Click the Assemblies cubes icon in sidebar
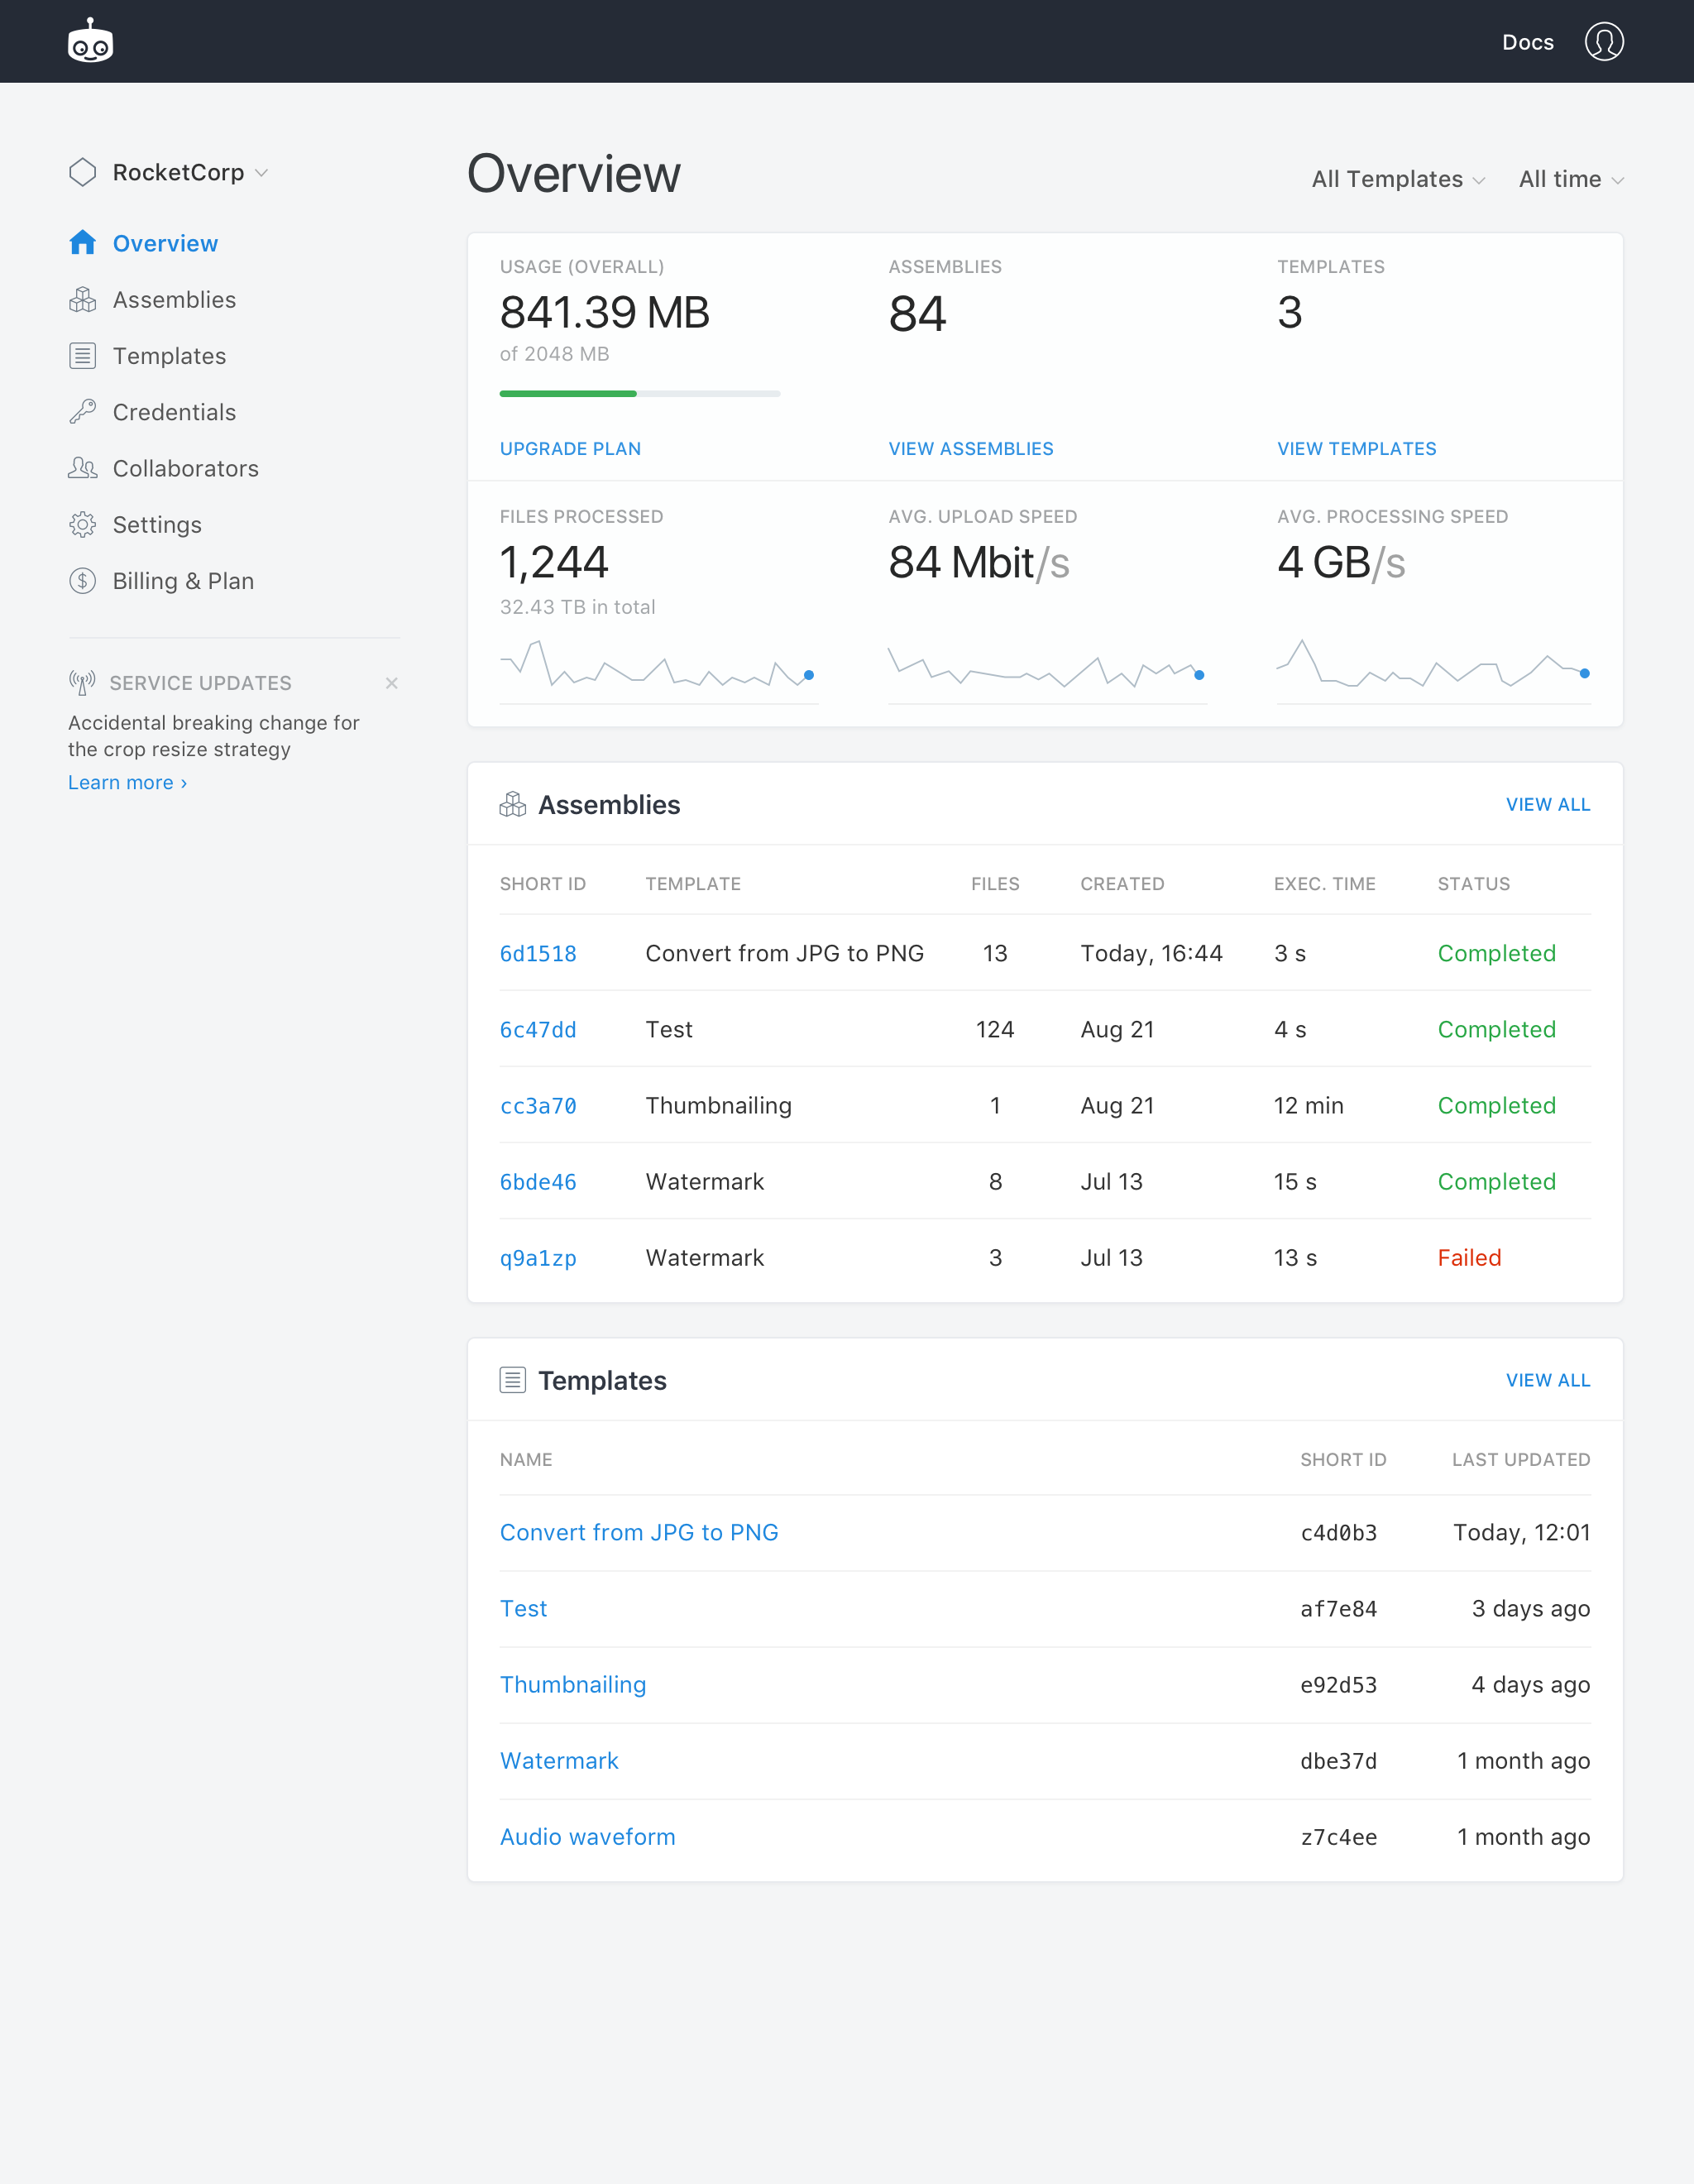 (82, 300)
